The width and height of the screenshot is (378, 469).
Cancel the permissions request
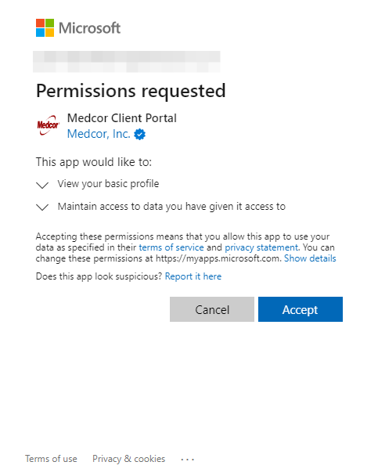point(212,309)
